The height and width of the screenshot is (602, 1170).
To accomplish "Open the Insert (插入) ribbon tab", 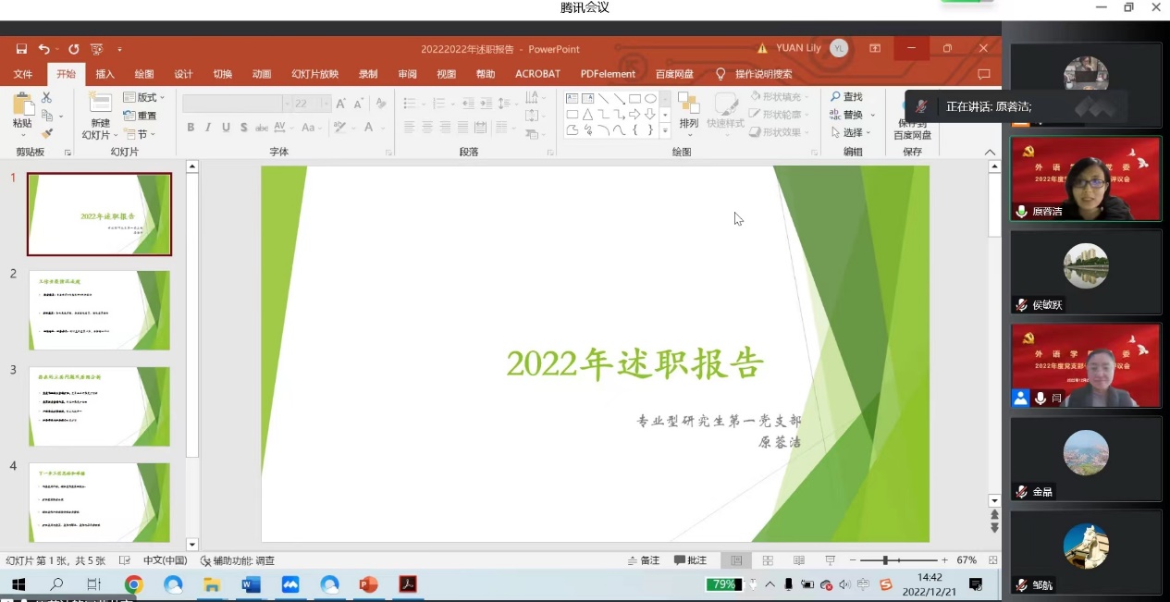I will 105,74.
